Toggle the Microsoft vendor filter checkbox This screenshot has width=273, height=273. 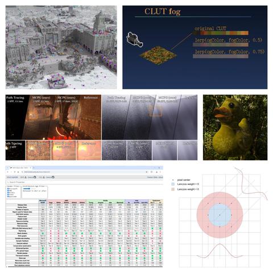point(8,189)
